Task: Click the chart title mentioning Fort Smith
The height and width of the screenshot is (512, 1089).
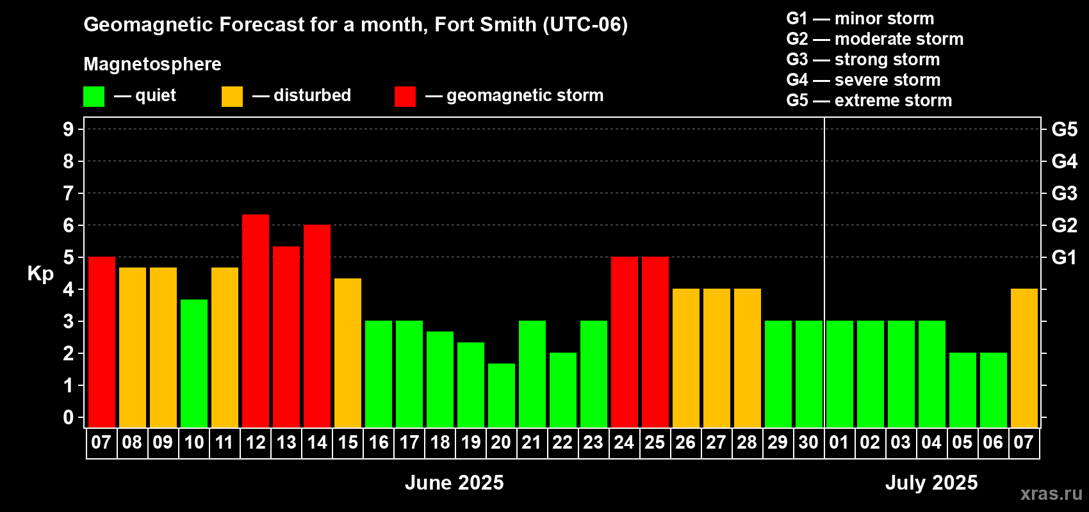Action: (x=356, y=25)
